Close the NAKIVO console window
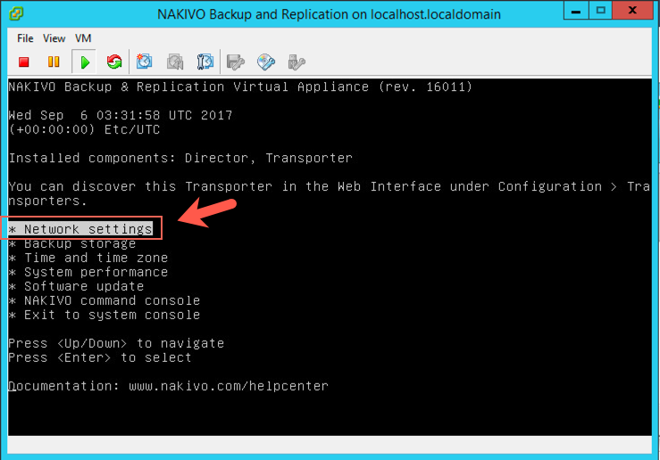Image resolution: width=660 pixels, height=460 pixels. (632, 10)
